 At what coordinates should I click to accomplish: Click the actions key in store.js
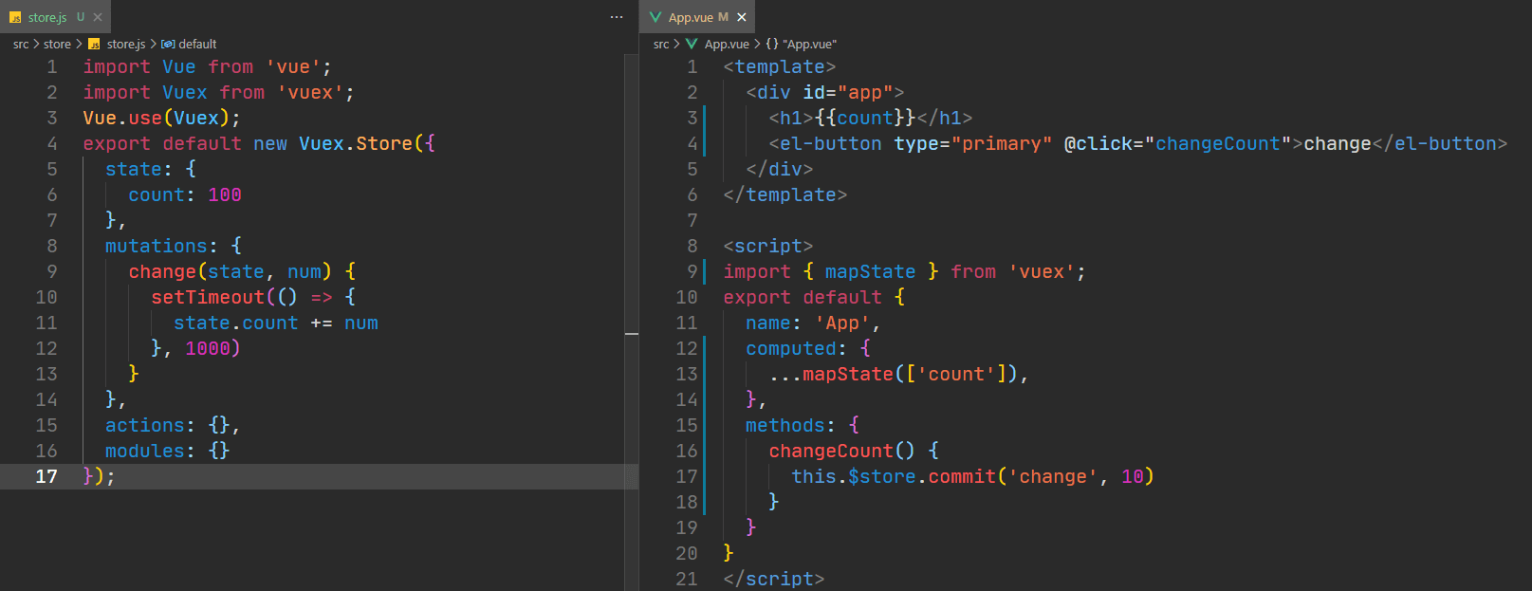[x=144, y=426]
